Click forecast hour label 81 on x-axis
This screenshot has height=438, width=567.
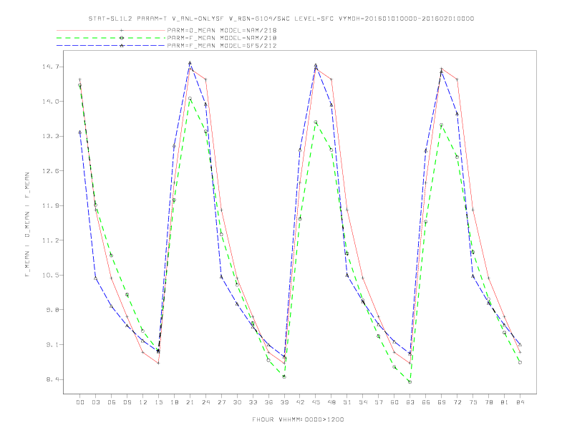[x=504, y=402]
